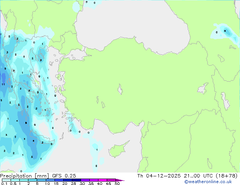This screenshot has width=240, height=185.
Task: Click the '25' legend scale label
Action: pos(73,183)
